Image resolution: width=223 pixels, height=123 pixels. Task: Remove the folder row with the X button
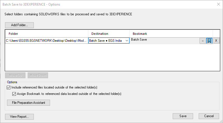[x=216, y=41]
